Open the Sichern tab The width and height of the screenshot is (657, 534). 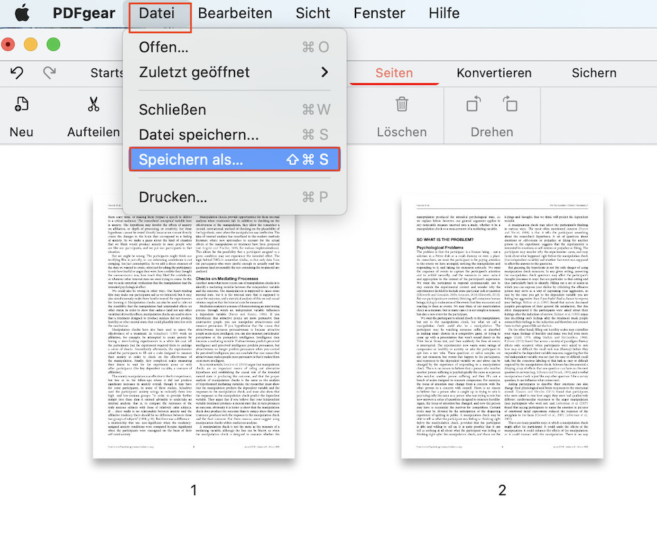tap(593, 73)
